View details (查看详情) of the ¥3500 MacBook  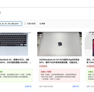pos(76,86)
